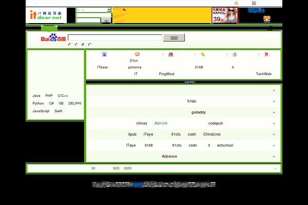Viewport: 308px width, 205px height.
Task: Click the Baidu search submit button
Action: point(174,38)
